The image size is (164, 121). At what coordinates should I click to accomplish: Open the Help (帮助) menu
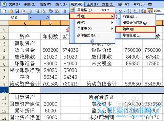pos(139,4)
